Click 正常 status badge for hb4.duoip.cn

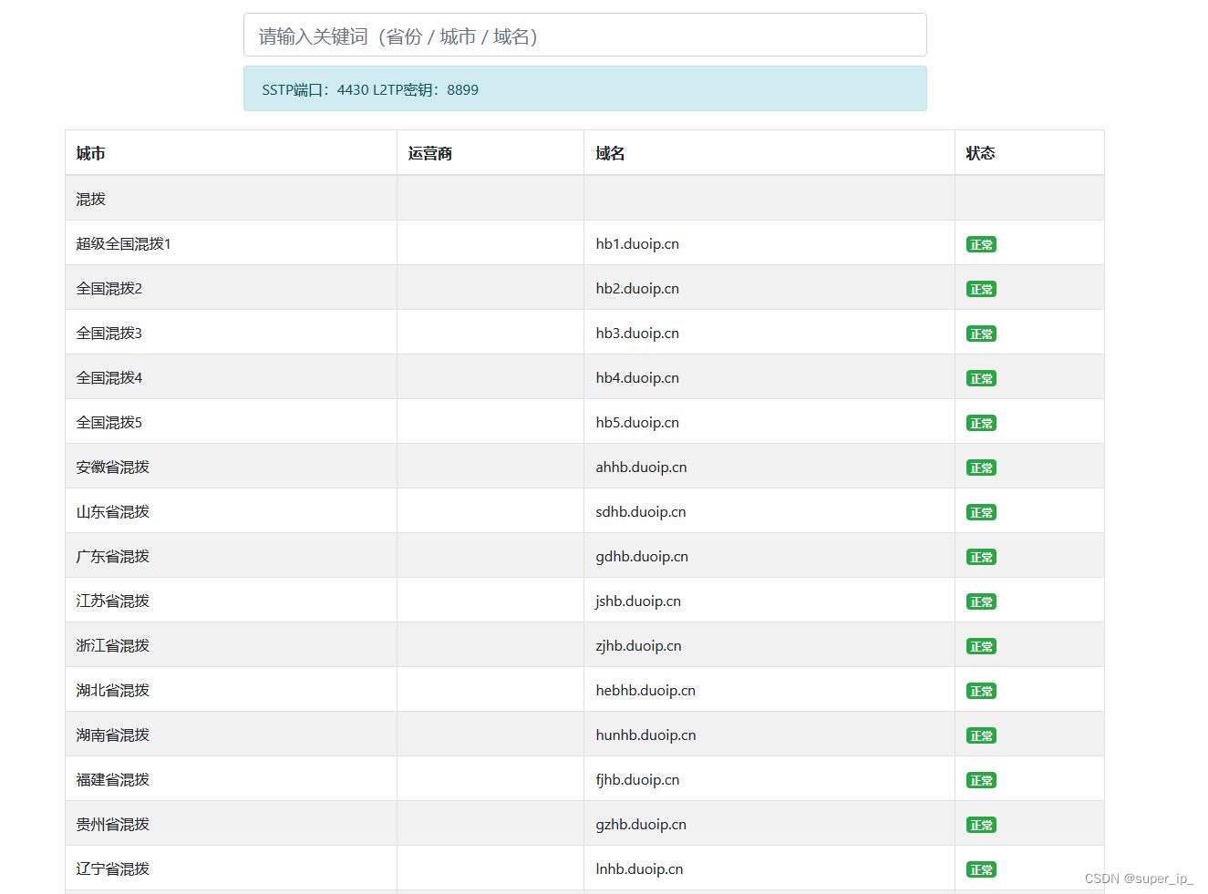point(981,378)
